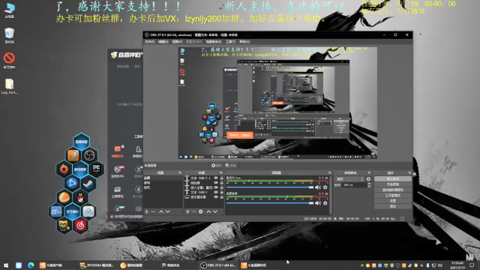This screenshot has height=270, width=480.
Task: Click 工作室模式 studio mode button
Action: (x=393, y=195)
